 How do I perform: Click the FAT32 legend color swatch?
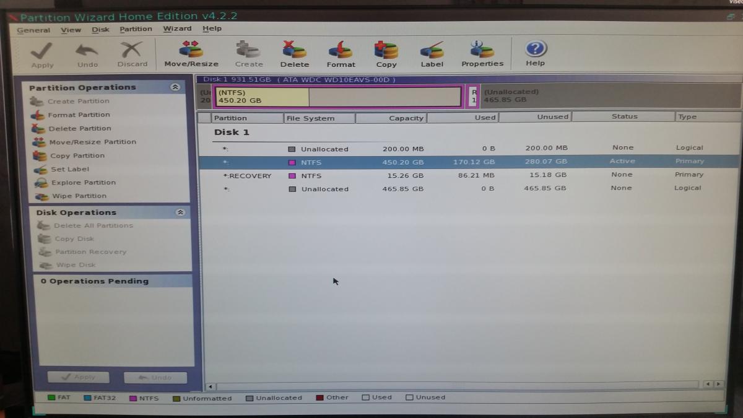87,398
